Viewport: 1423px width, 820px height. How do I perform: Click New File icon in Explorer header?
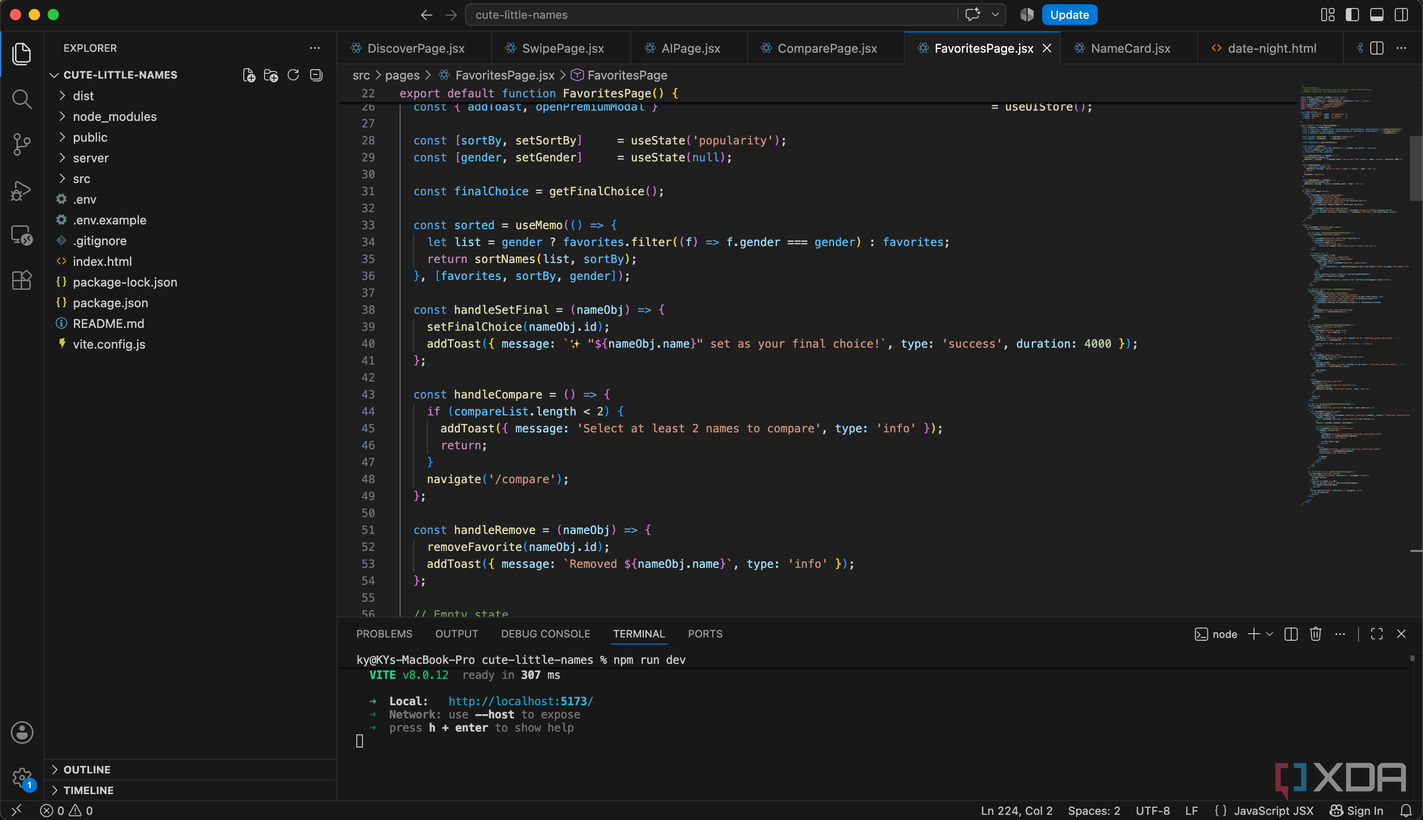249,75
